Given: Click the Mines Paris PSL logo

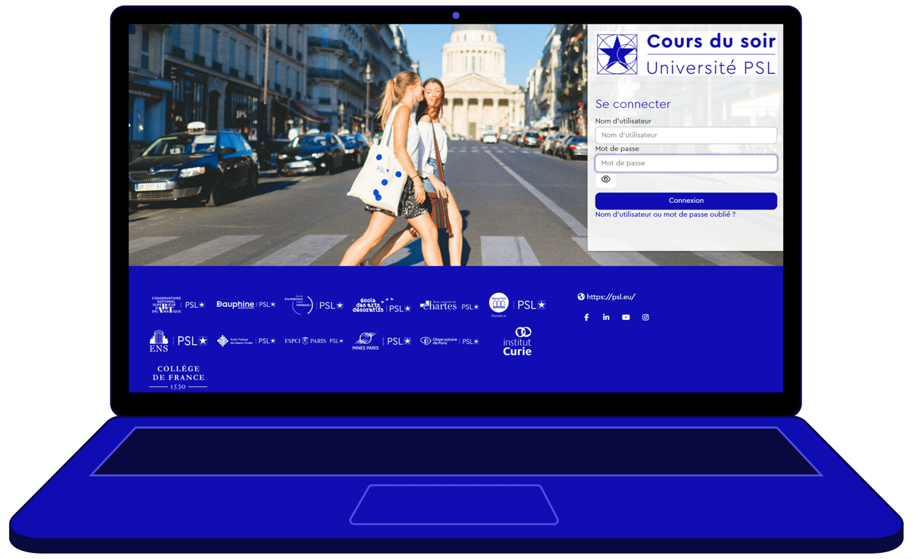Looking at the screenshot, I should tap(381, 341).
